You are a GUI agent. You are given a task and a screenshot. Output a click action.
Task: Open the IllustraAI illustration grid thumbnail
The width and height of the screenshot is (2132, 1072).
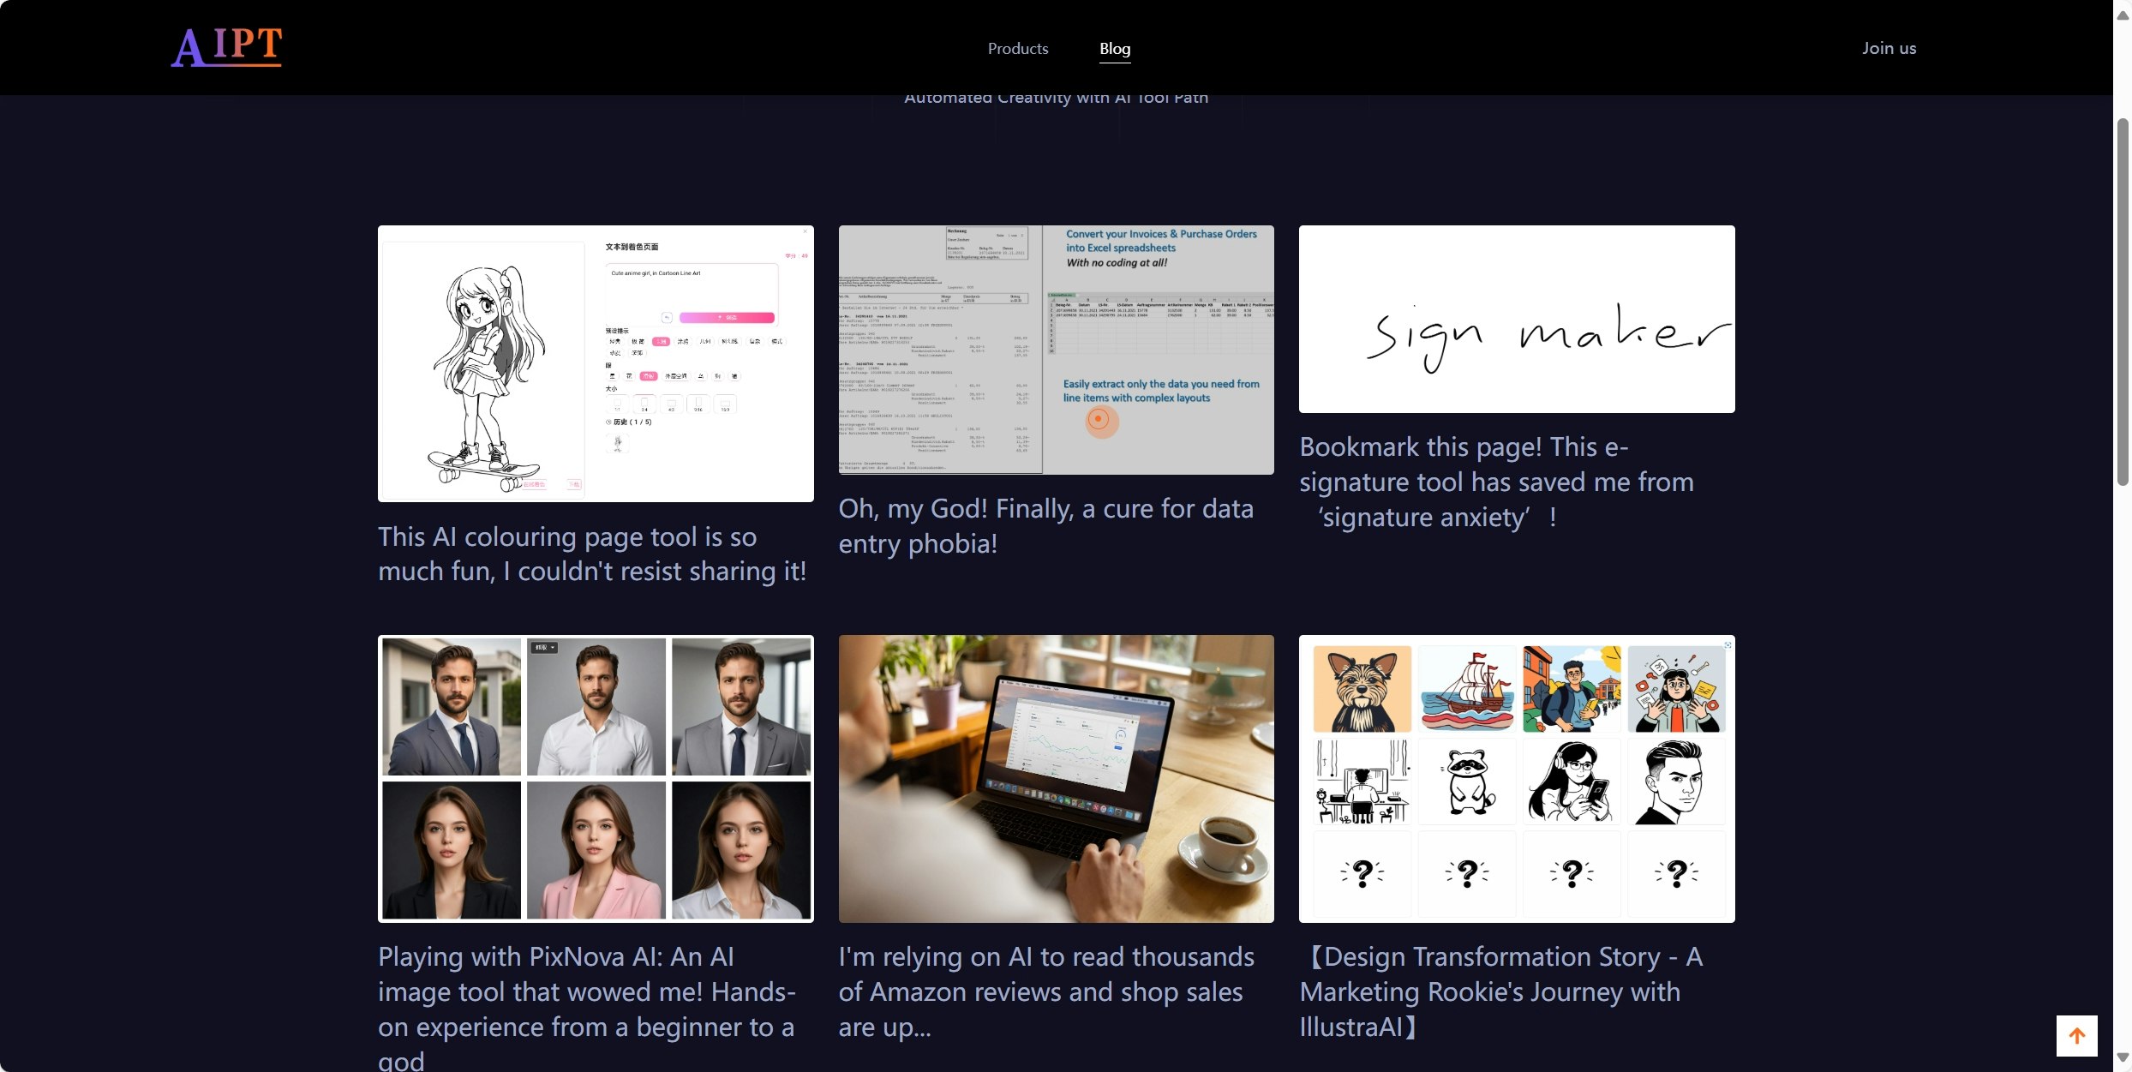(1517, 778)
